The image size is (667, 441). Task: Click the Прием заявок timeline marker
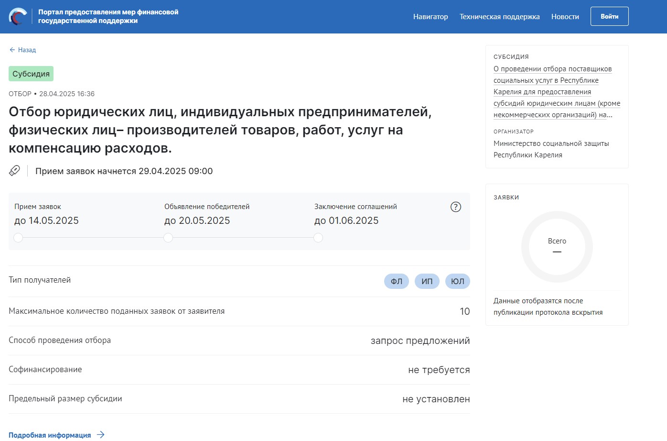[x=18, y=238]
